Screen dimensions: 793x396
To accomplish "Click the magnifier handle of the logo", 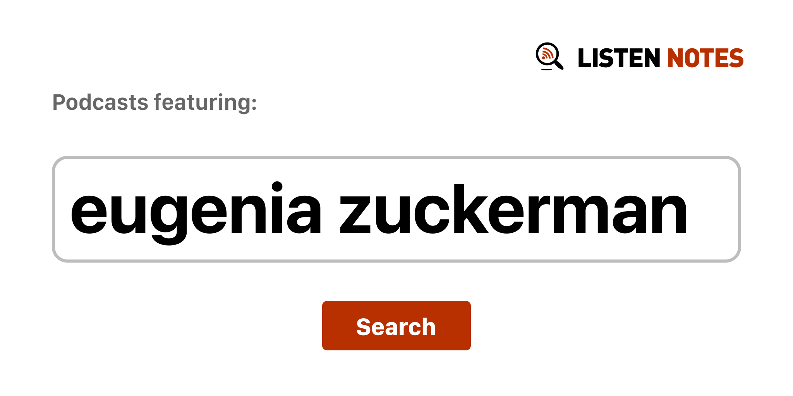I will 559,65.
